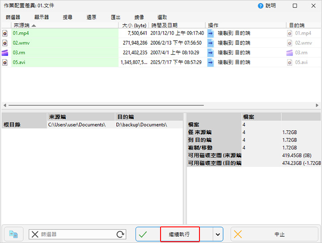Click 可用磁碟空間 (目的端 row label
This screenshot has width=322, height=243.
click(215, 163)
